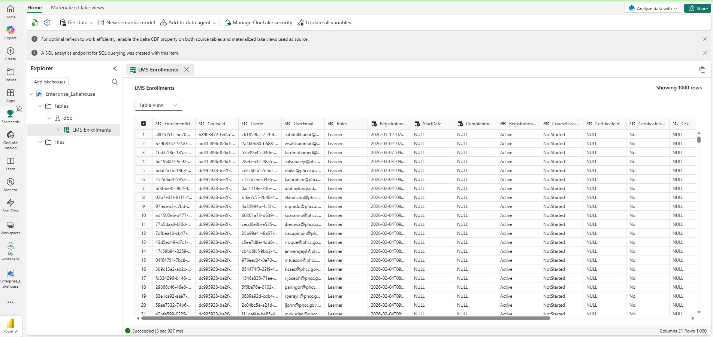The width and height of the screenshot is (713, 337).
Task: Open Enterprise_Lakehouse item in left rail
Action: pyautogui.click(x=10, y=279)
